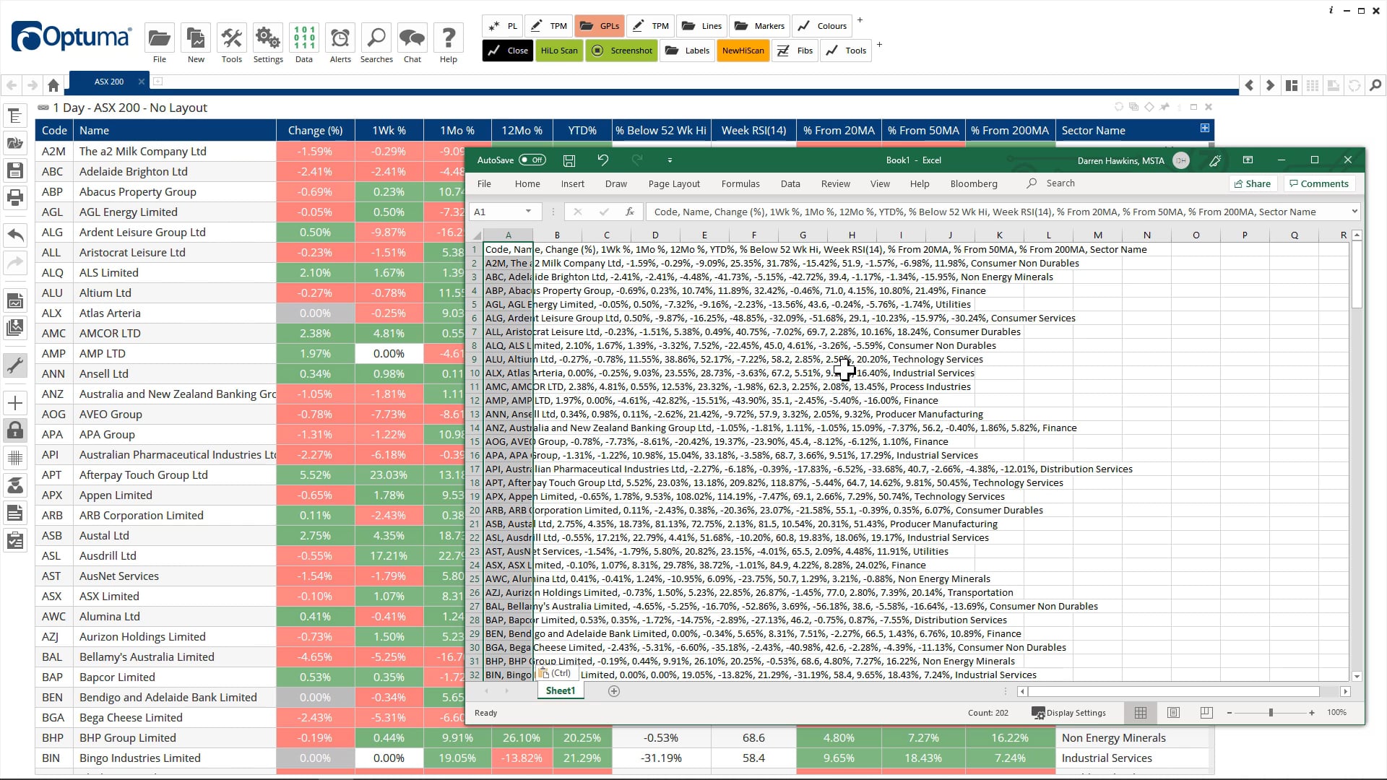Open Excel Insert ribbon tab
1387x780 pixels.
click(x=573, y=183)
